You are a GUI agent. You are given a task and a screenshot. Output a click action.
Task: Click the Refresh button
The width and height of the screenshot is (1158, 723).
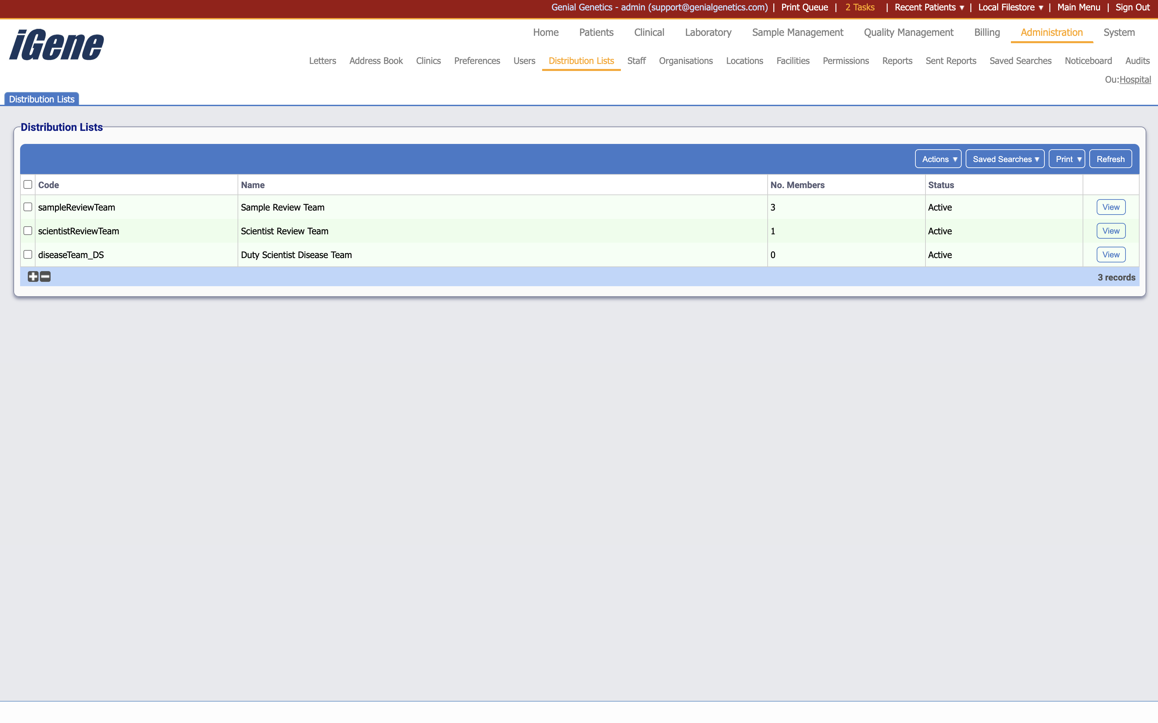[x=1110, y=159]
